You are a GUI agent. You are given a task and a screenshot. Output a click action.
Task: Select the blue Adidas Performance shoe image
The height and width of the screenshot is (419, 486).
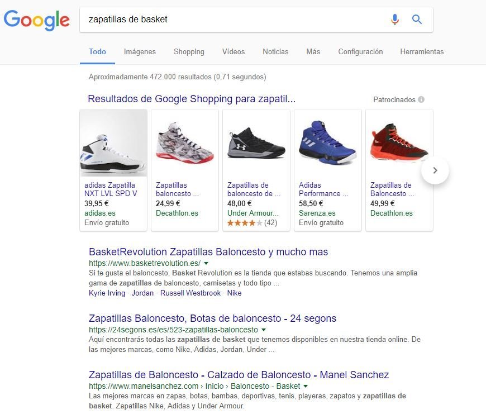(x=327, y=144)
